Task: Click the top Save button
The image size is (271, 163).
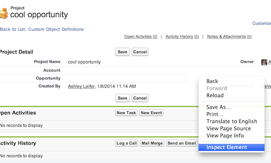Action: 122,52
